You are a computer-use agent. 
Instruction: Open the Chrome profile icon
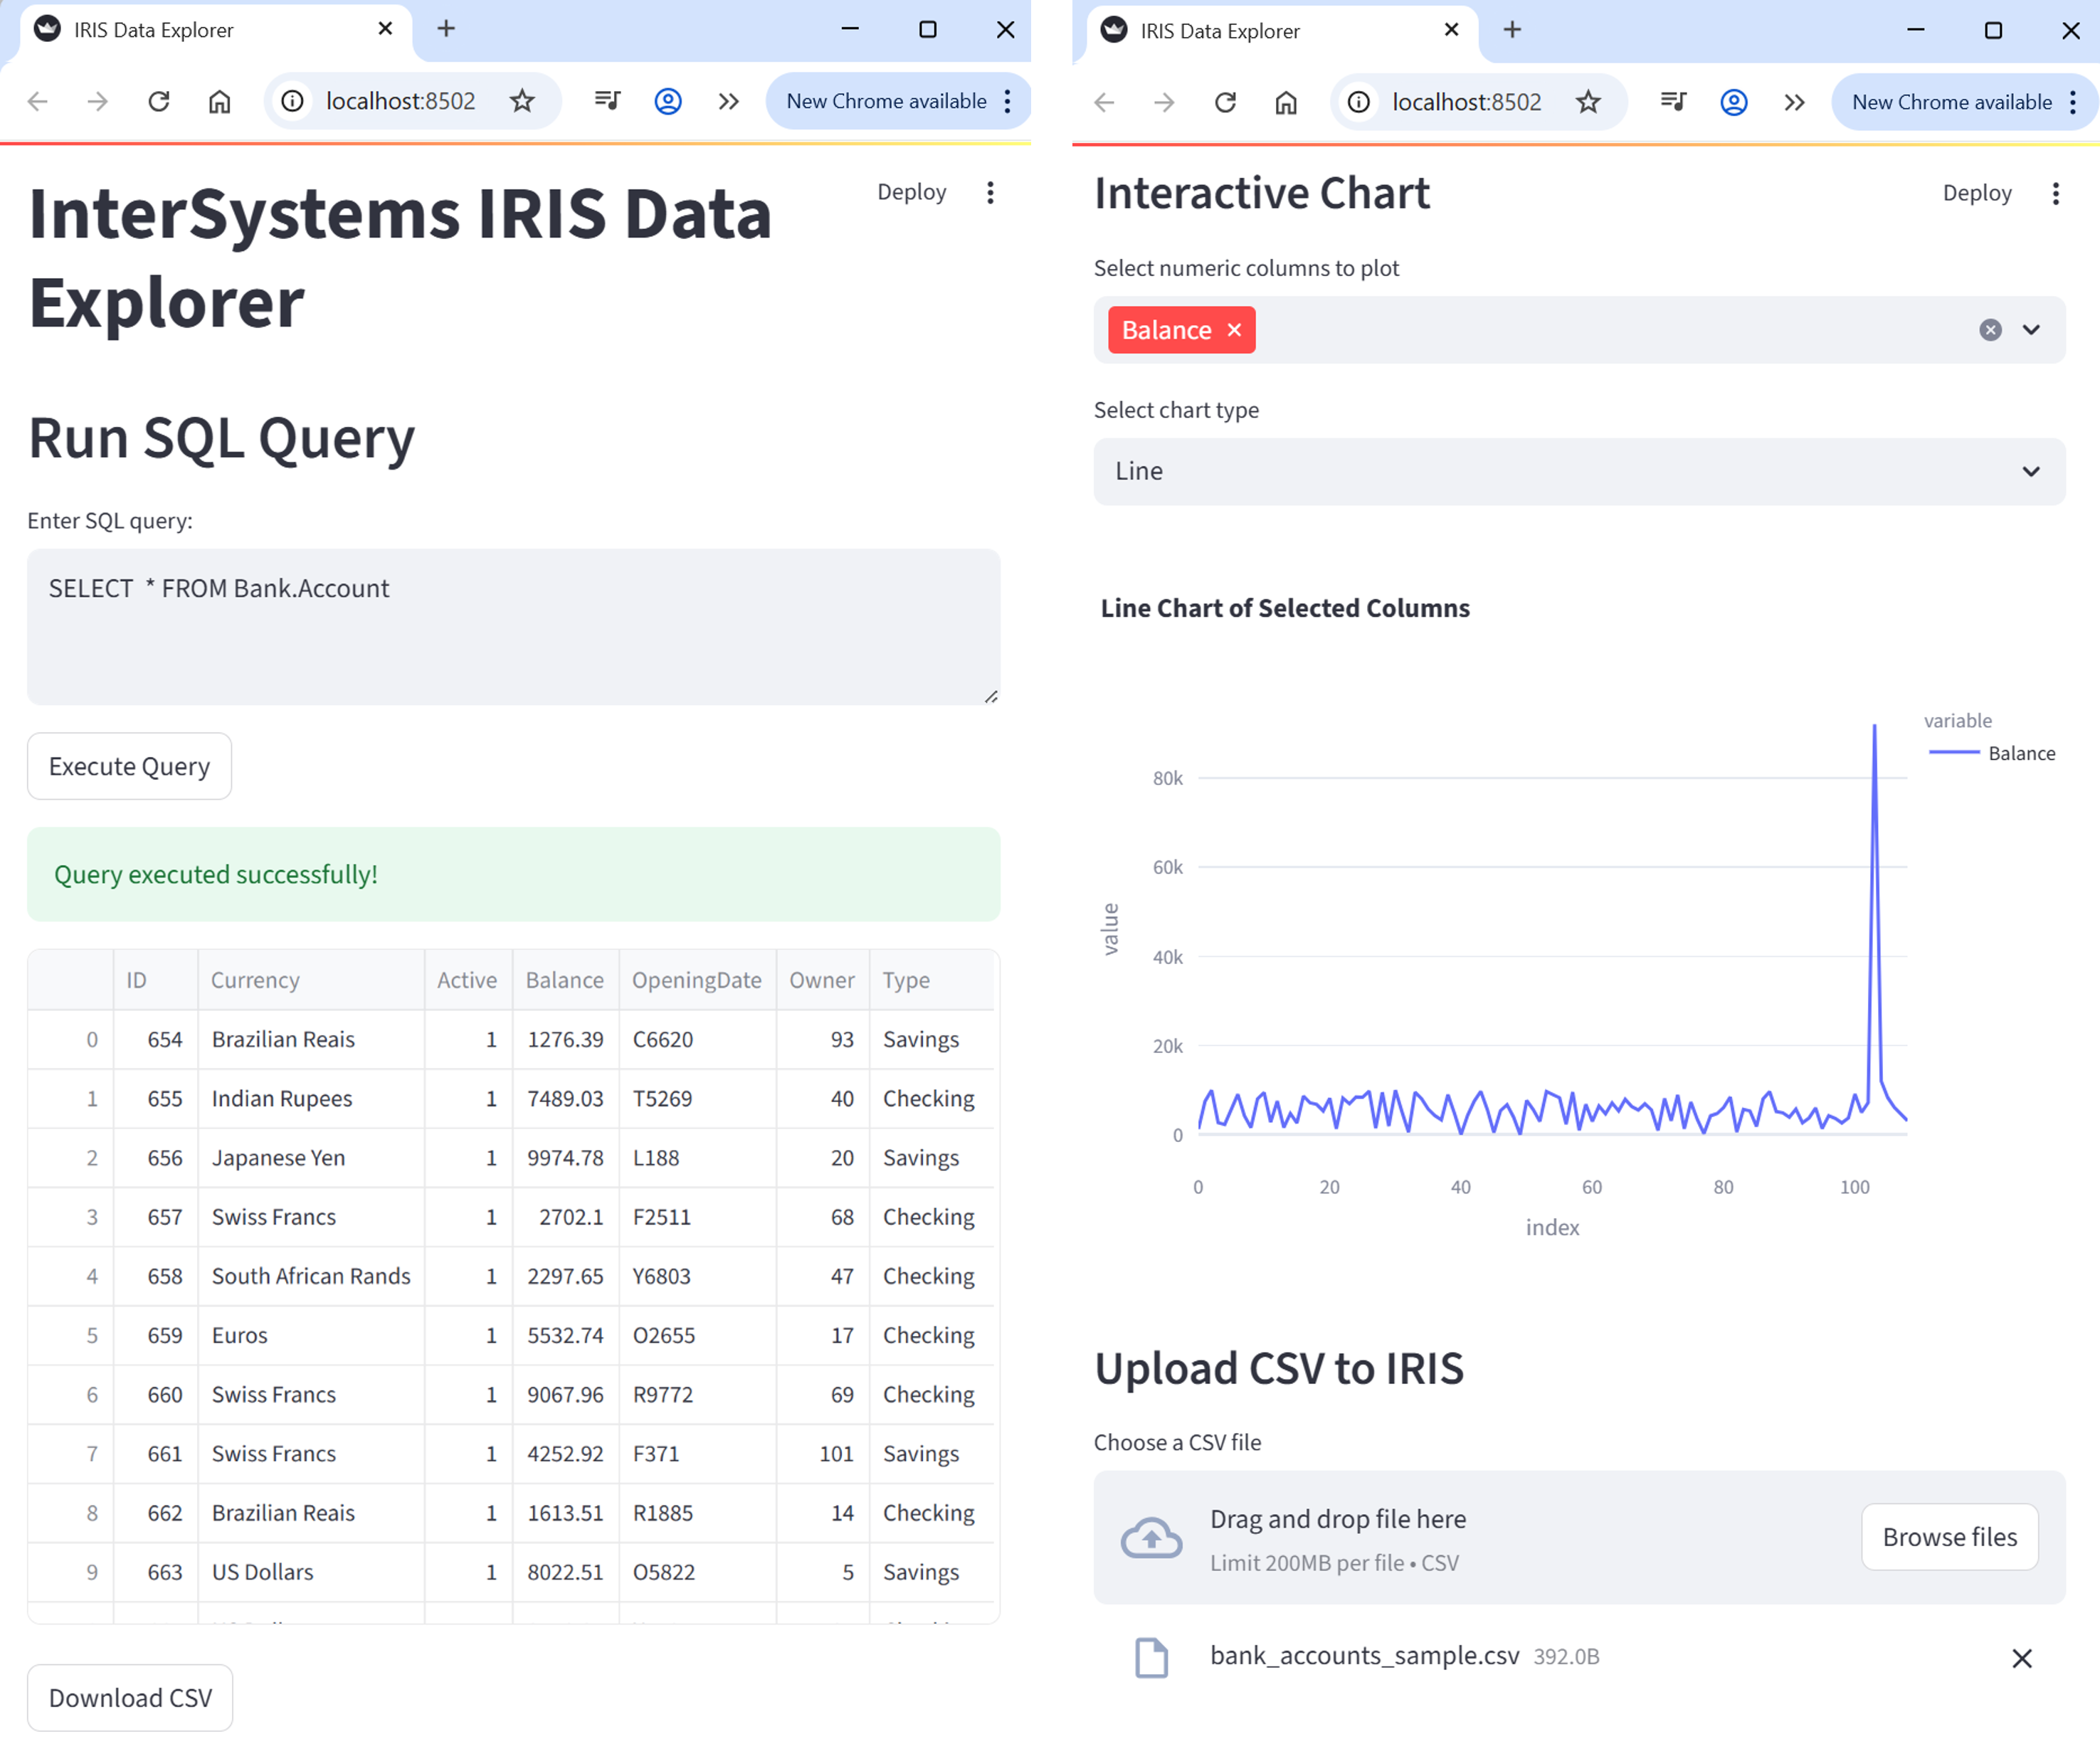point(667,101)
